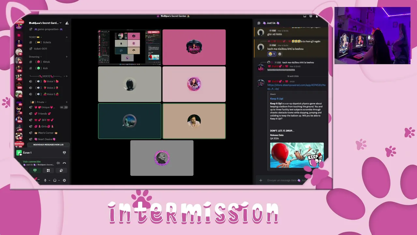This screenshot has width=417, height=235.
Task: Open the store.steampowered.com link
Action: pyautogui.click(x=296, y=87)
